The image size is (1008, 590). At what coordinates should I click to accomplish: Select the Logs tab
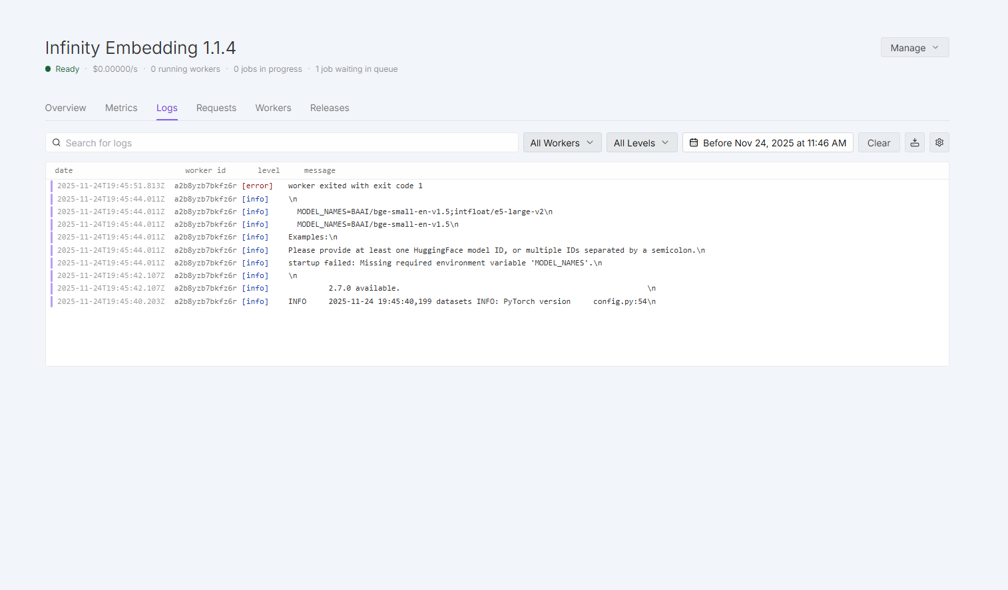click(167, 108)
